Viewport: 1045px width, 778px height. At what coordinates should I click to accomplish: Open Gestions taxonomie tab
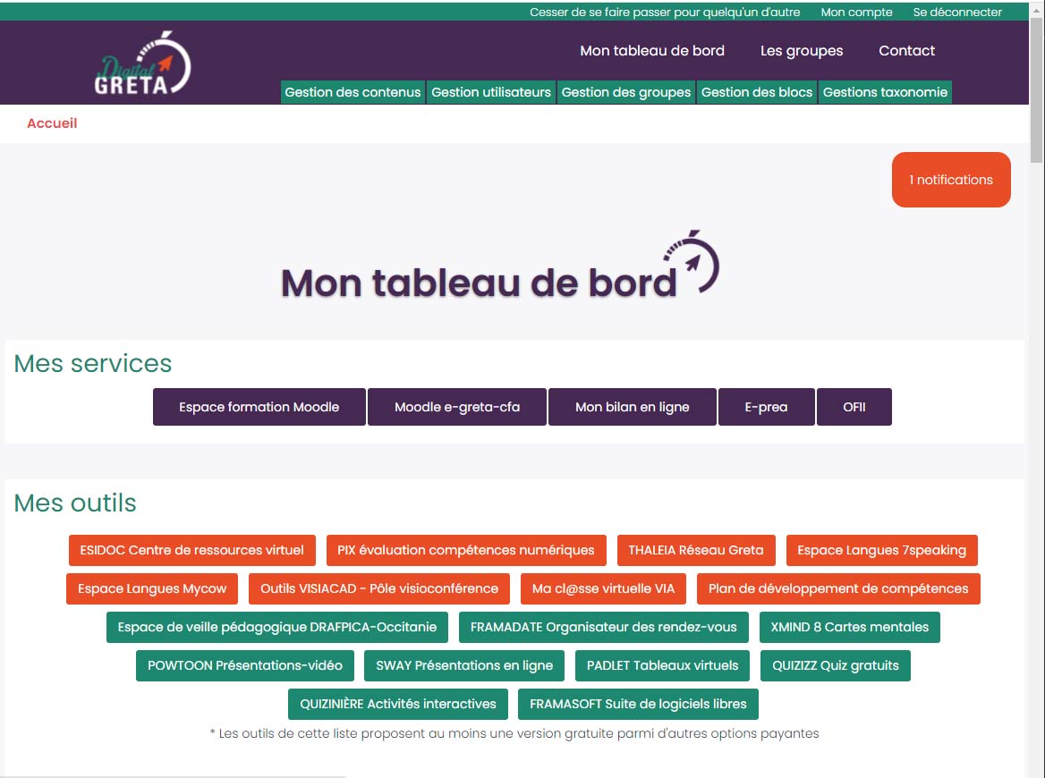point(885,92)
